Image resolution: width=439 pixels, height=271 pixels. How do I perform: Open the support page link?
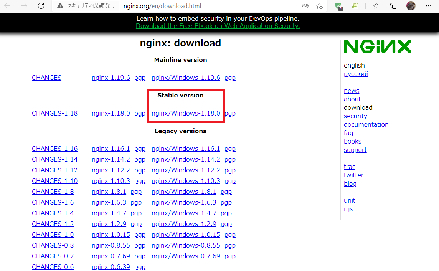pos(355,150)
